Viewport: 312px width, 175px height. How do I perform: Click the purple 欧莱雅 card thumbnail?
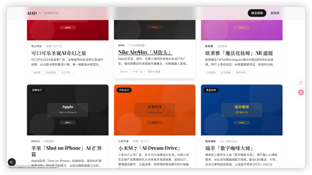click(x=242, y=30)
